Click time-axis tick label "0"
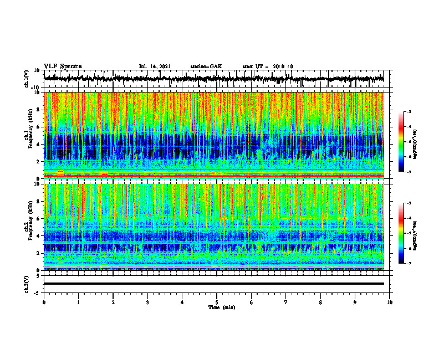This screenshot has width=439, height=339. pos(44,302)
